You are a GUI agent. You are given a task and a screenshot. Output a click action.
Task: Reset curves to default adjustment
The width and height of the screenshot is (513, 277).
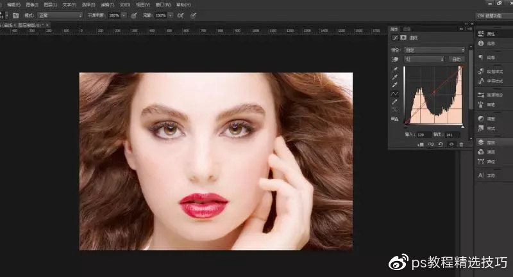point(441,145)
